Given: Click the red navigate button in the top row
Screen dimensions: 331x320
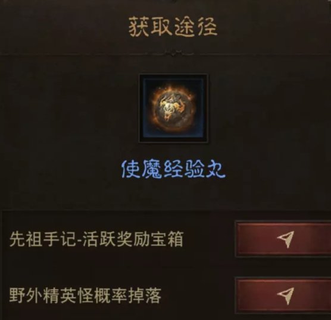Looking at the screenshot, I should [283, 239].
